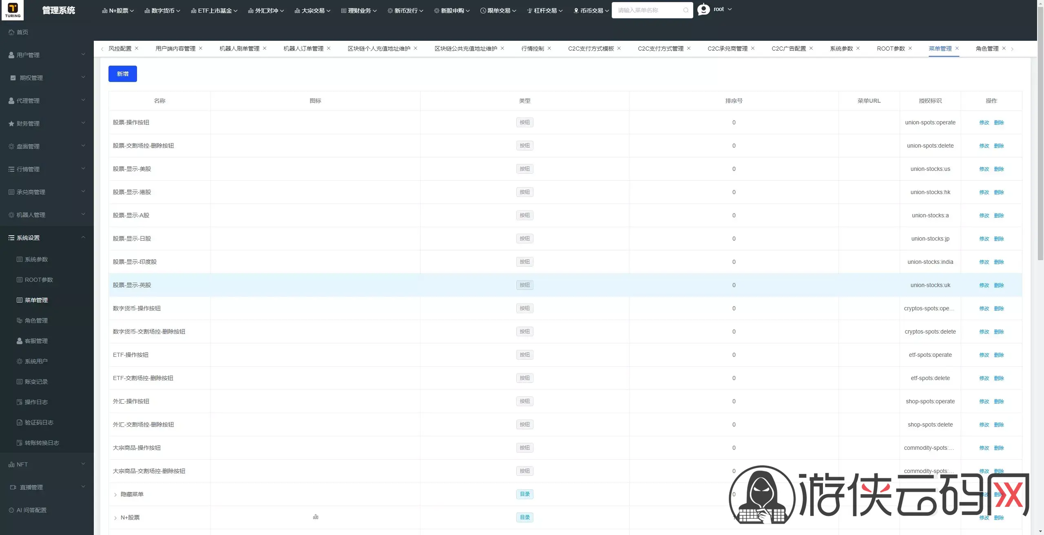The width and height of the screenshot is (1044, 535).
Task: Expand the 用户管理 sidebar menu
Action: [46, 55]
